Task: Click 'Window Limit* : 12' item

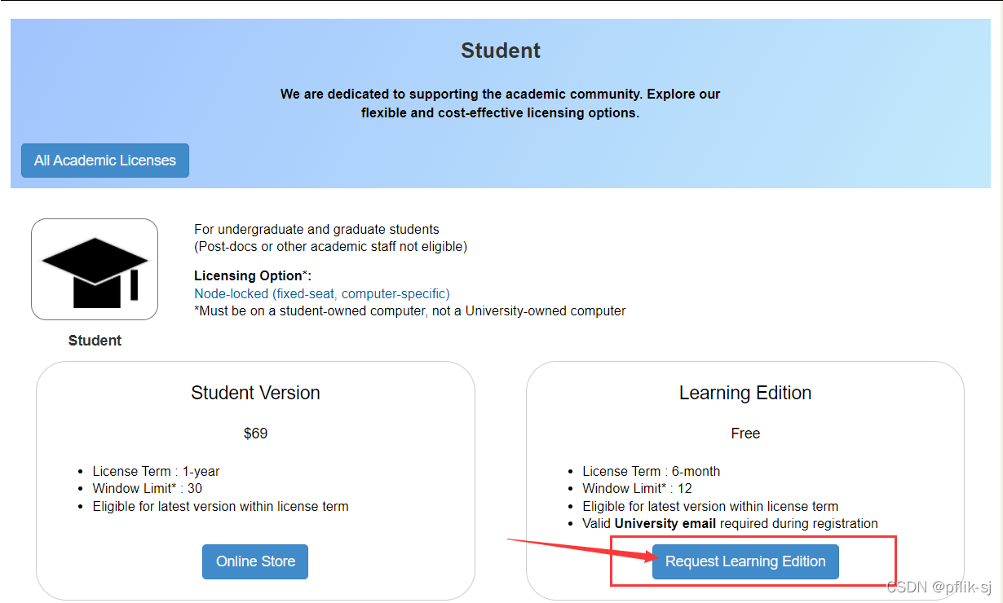Action: tap(637, 489)
